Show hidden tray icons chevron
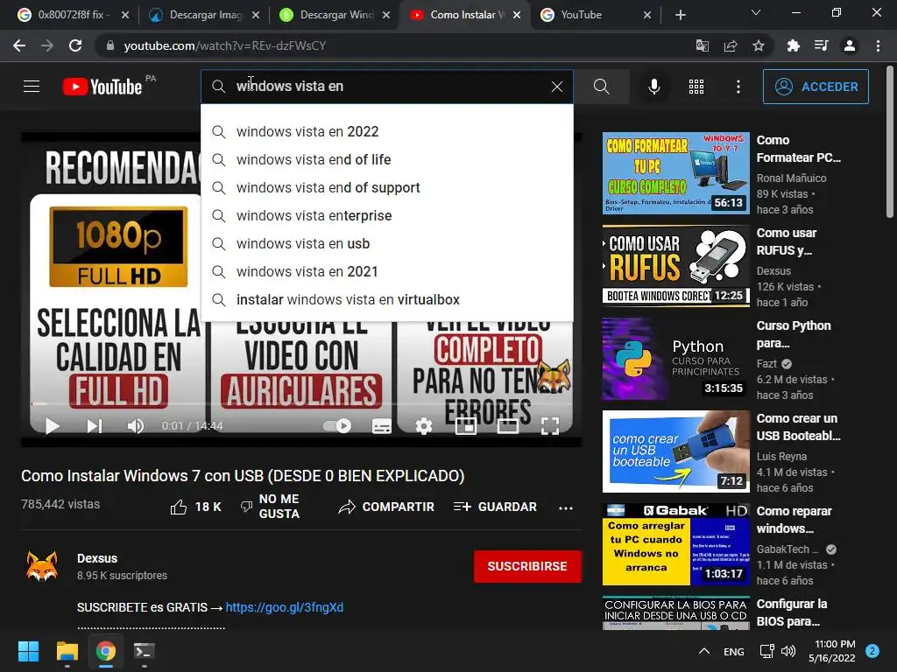897x672 pixels. coord(704,651)
